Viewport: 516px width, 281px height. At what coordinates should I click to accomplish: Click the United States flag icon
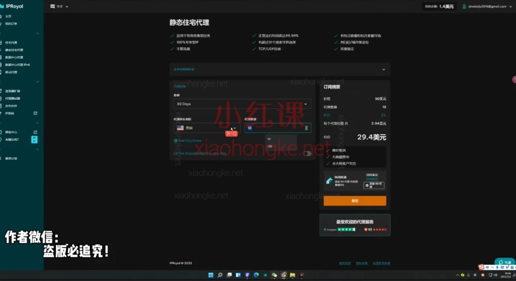180,128
